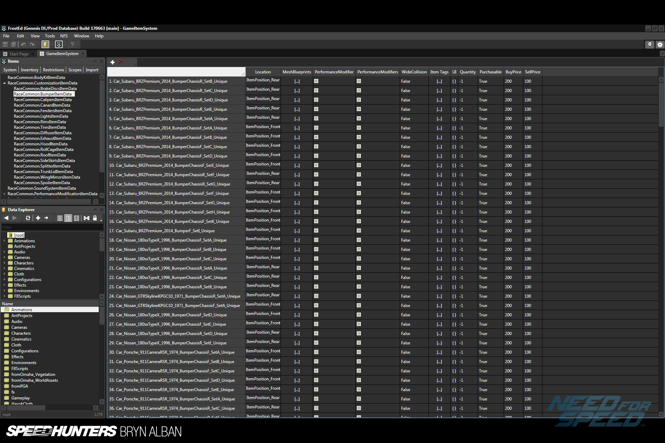Open the settings gear at top right
Viewport: 665px width, 443px height.
660,45
